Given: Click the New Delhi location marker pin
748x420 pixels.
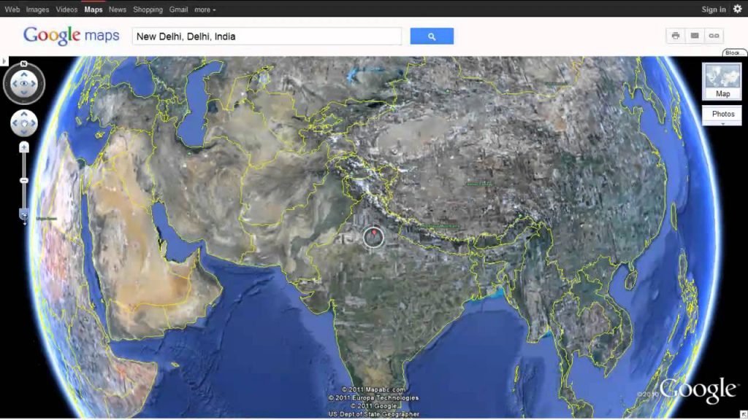Looking at the screenshot, I should (374, 233).
